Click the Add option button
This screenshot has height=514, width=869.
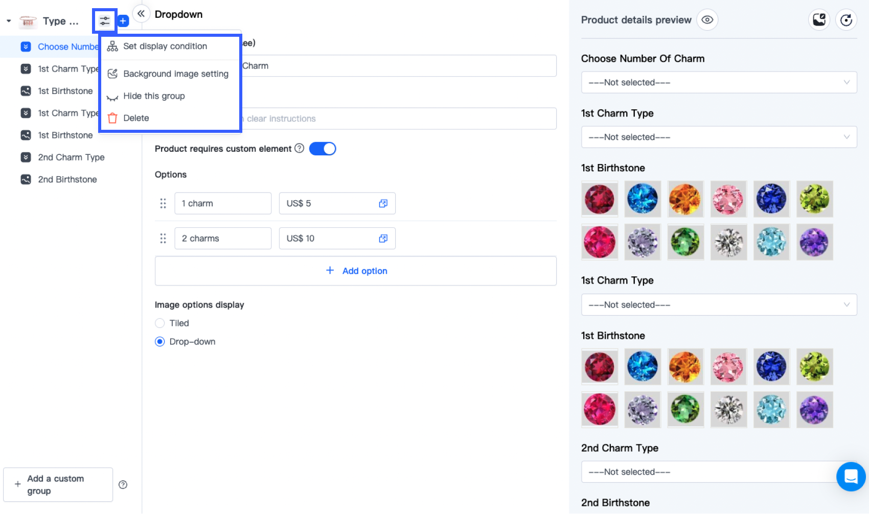click(356, 271)
